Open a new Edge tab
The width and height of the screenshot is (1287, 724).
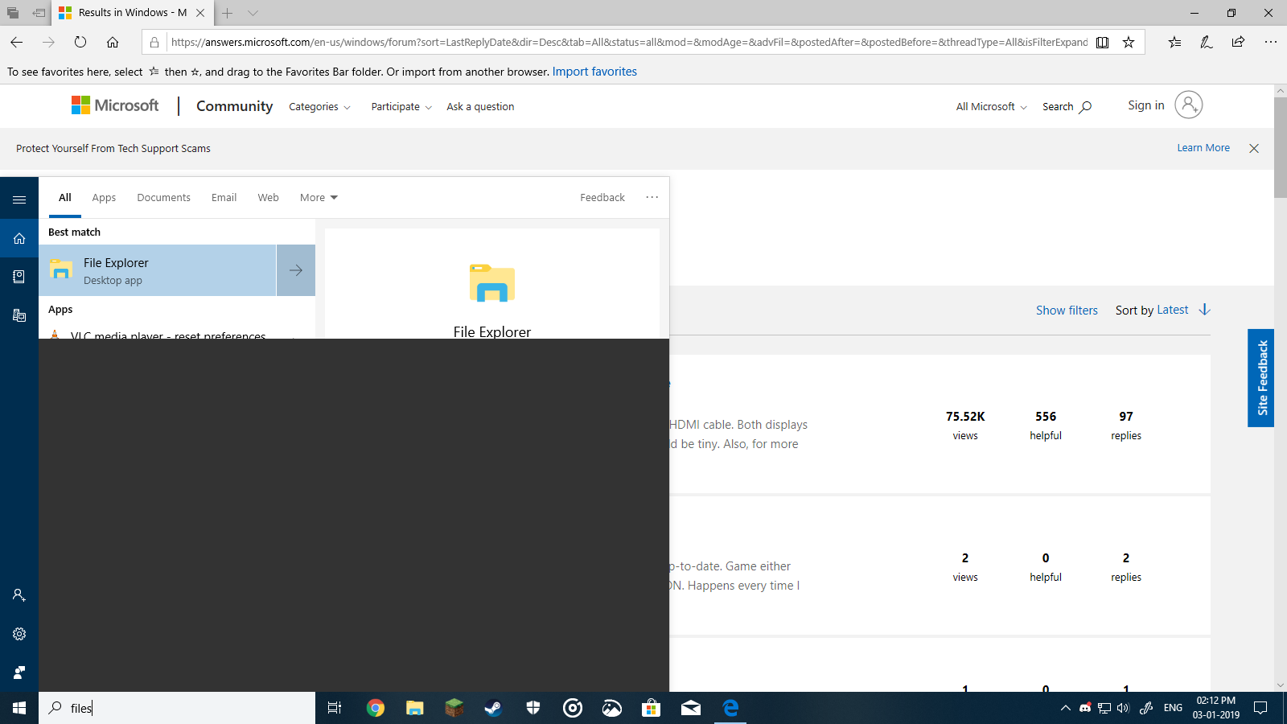click(x=228, y=13)
